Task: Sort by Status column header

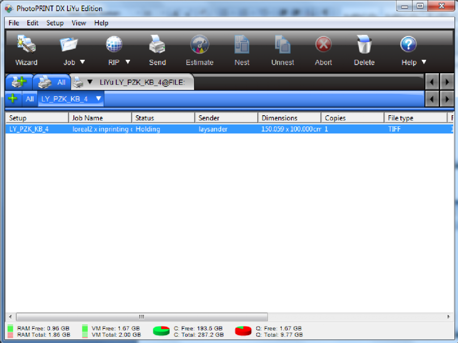Action: (x=163, y=118)
